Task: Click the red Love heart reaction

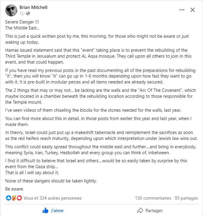Action: [x=19, y=198]
